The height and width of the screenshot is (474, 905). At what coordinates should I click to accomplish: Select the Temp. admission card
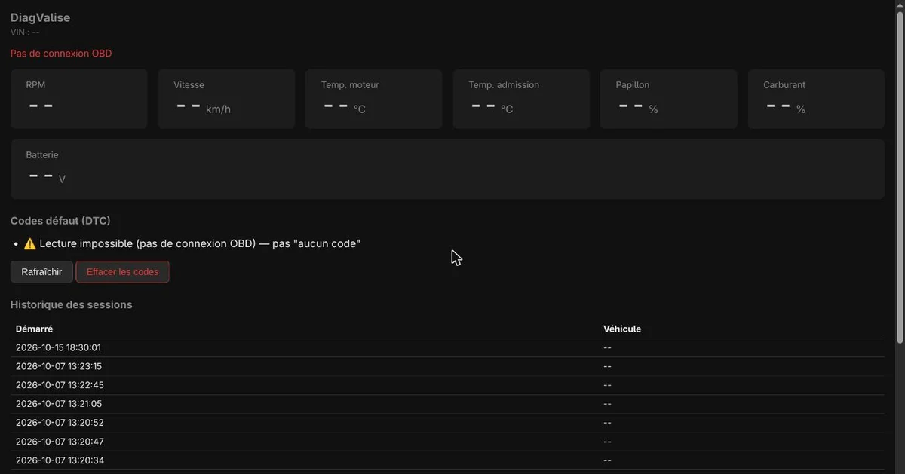tap(521, 99)
